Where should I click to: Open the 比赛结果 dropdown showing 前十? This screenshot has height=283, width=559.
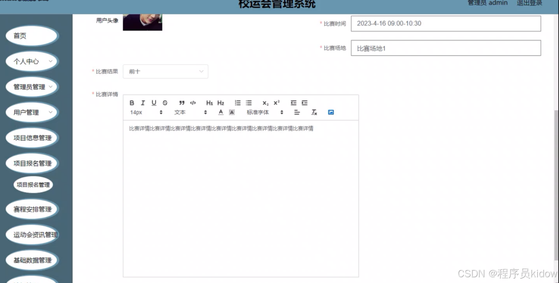pyautogui.click(x=165, y=71)
